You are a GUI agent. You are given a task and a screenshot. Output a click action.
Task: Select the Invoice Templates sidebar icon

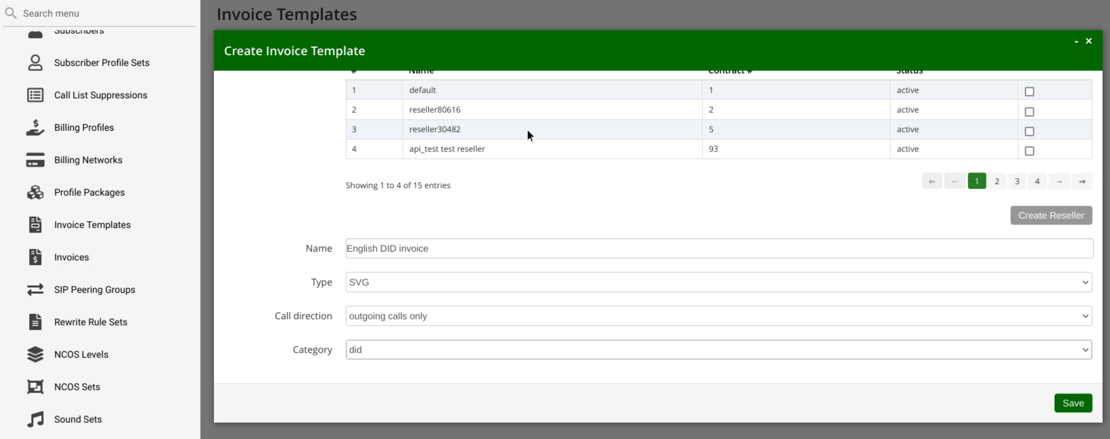pos(35,224)
